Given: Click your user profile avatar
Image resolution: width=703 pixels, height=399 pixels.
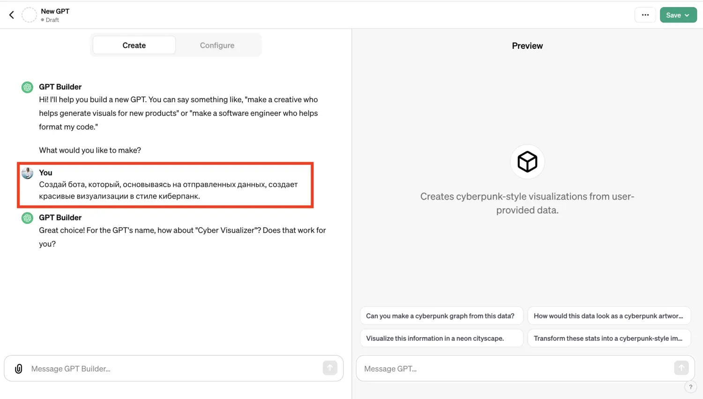Looking at the screenshot, I should pyautogui.click(x=27, y=173).
